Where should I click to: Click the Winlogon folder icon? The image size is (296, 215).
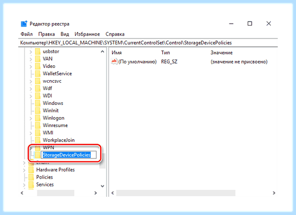38,118
